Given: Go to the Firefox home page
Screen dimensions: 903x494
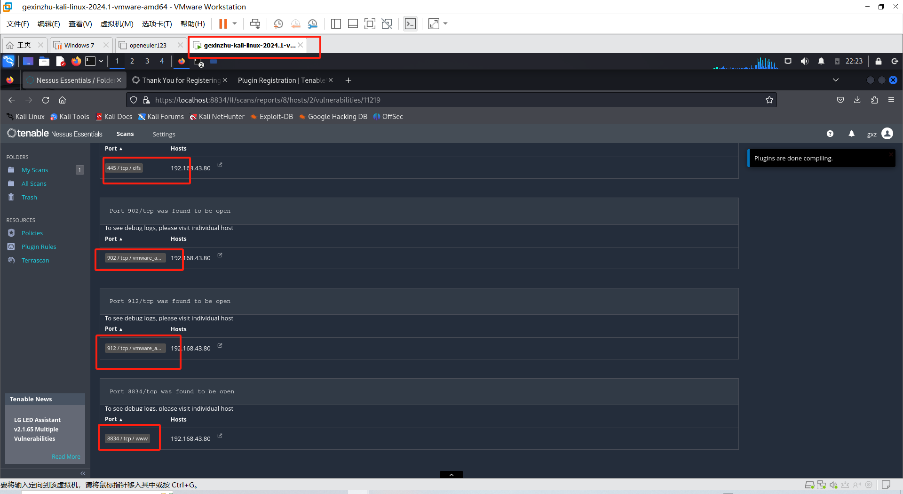Looking at the screenshot, I should click(x=62, y=100).
